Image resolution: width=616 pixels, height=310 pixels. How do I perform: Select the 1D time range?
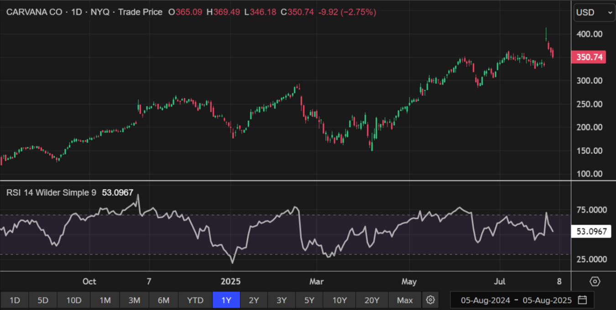tap(15, 300)
